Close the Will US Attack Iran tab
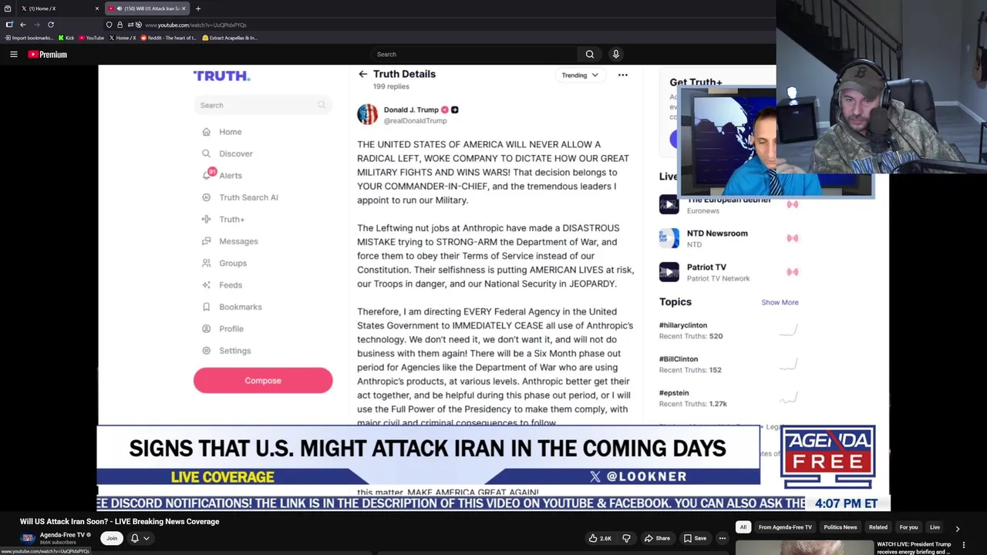Viewport: 987px width, 555px height. pyautogui.click(x=184, y=8)
